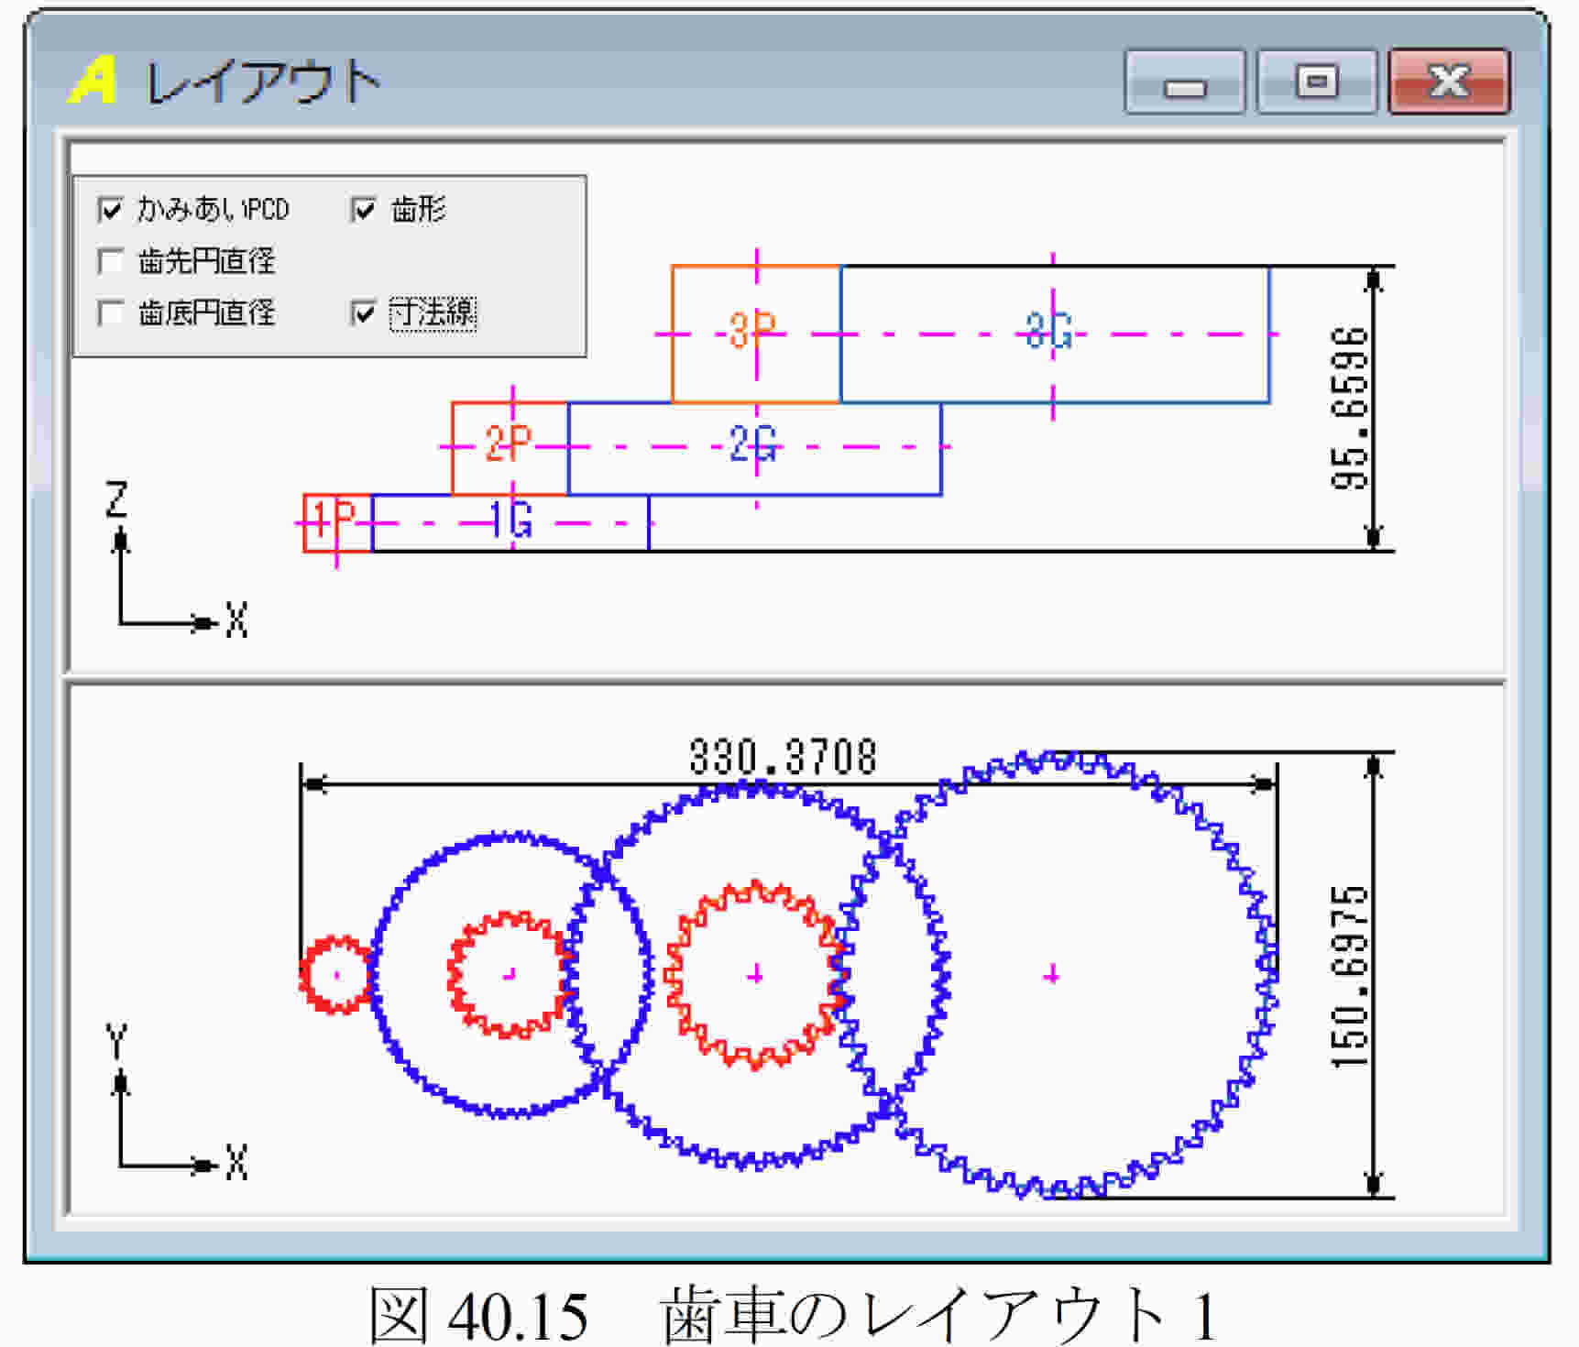This screenshot has height=1347, width=1579.
Task: Disable the 寸法線 dimension lines checkbox
Action: 364,313
